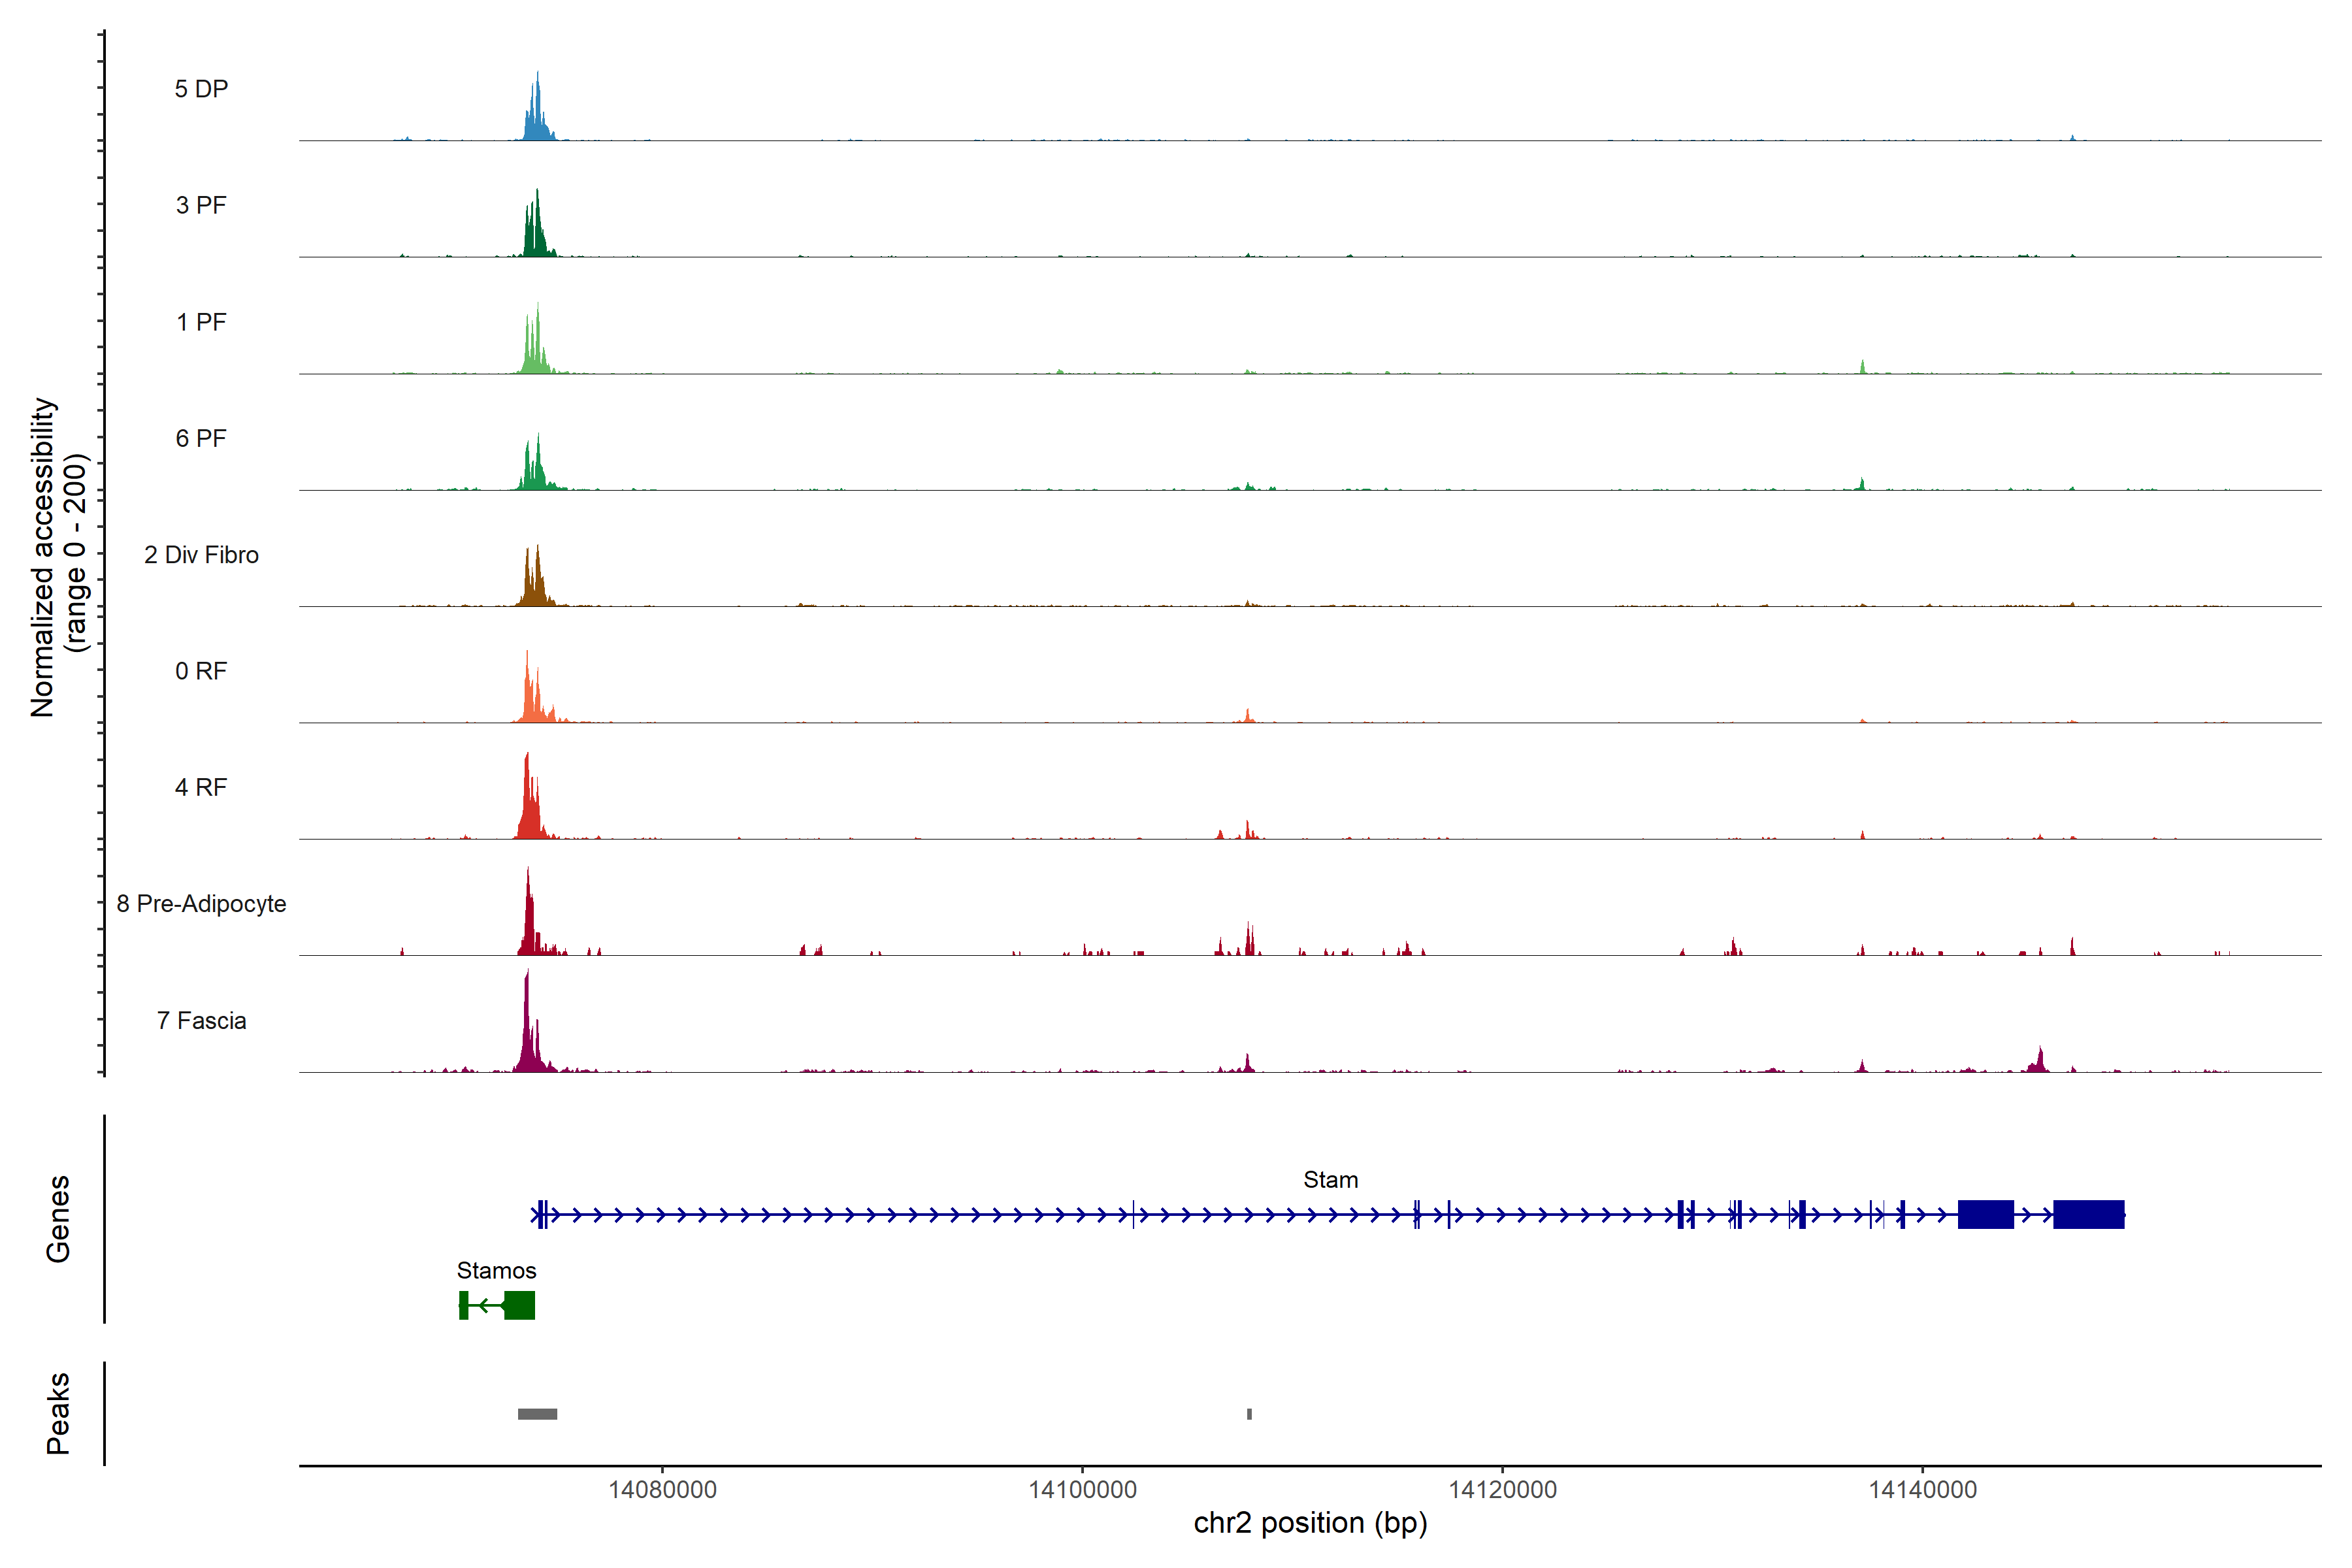Click the wide gray peak bar
The height and width of the screenshot is (1568, 2352).
[x=537, y=1414]
